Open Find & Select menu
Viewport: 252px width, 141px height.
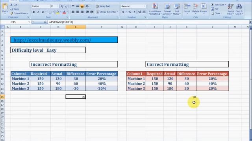click(x=239, y=9)
